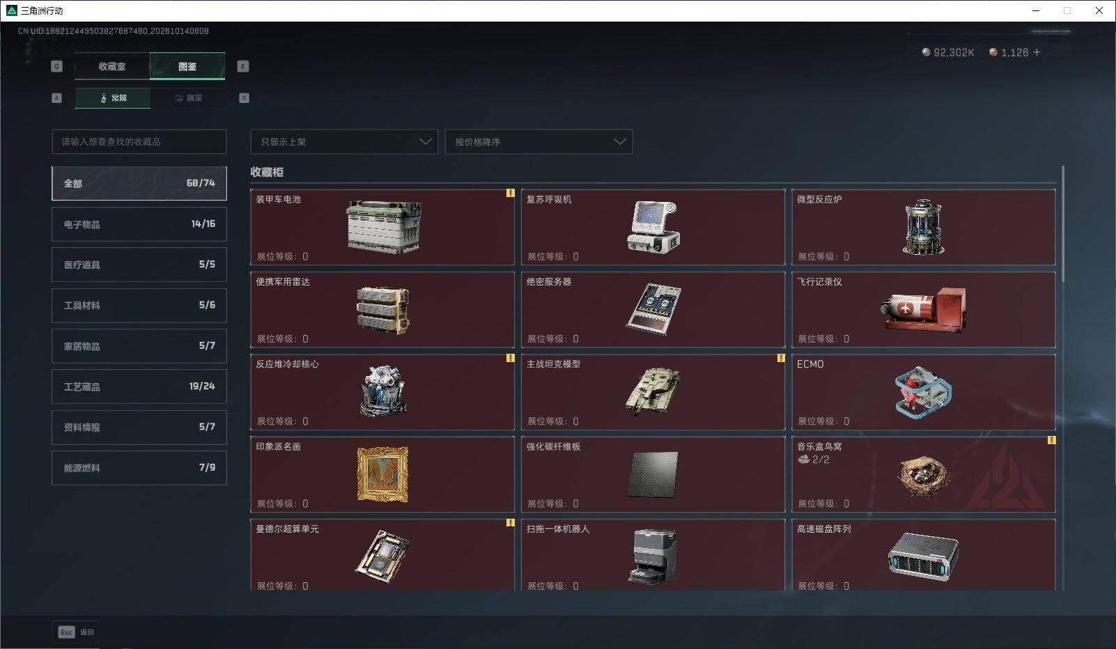Show the 家居物品 category
This screenshot has height=649, width=1116.
coord(139,346)
